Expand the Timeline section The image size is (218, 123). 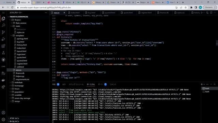coord(28,121)
